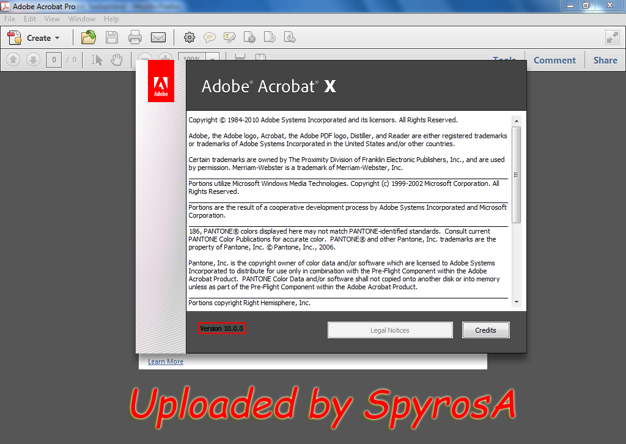Viewport: 626px width, 444px height.
Task: Click the Legal Notices button
Action: pyautogui.click(x=390, y=330)
